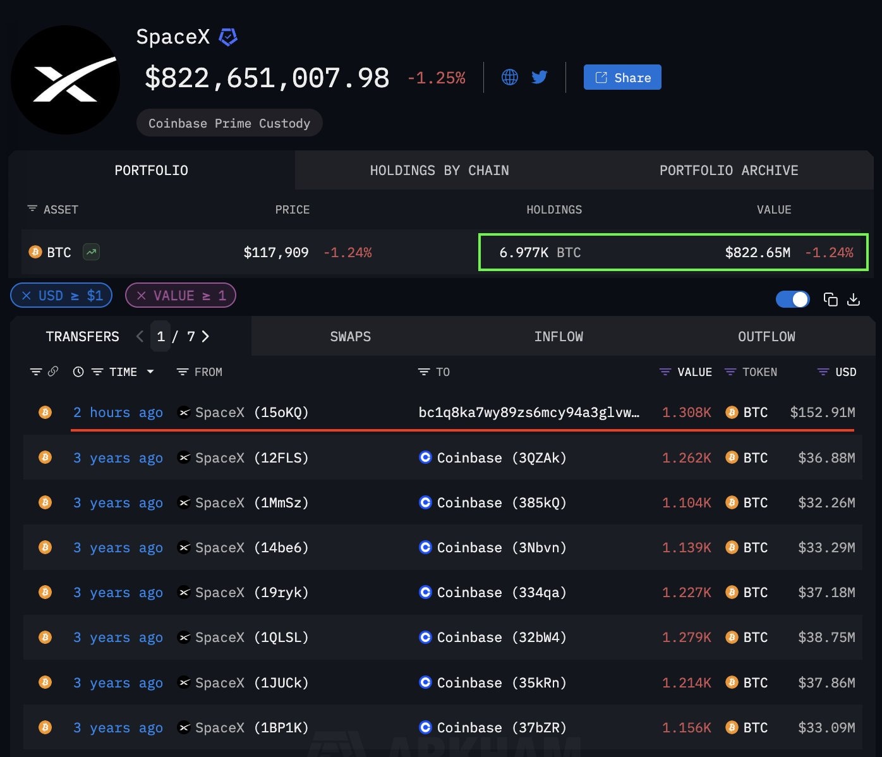Screen dimensions: 882x757
Task: Click the PRICE column header
Action: point(293,209)
